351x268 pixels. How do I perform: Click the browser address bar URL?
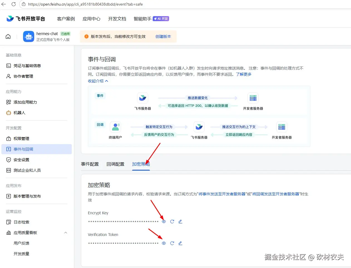pyautogui.click(x=85, y=4)
